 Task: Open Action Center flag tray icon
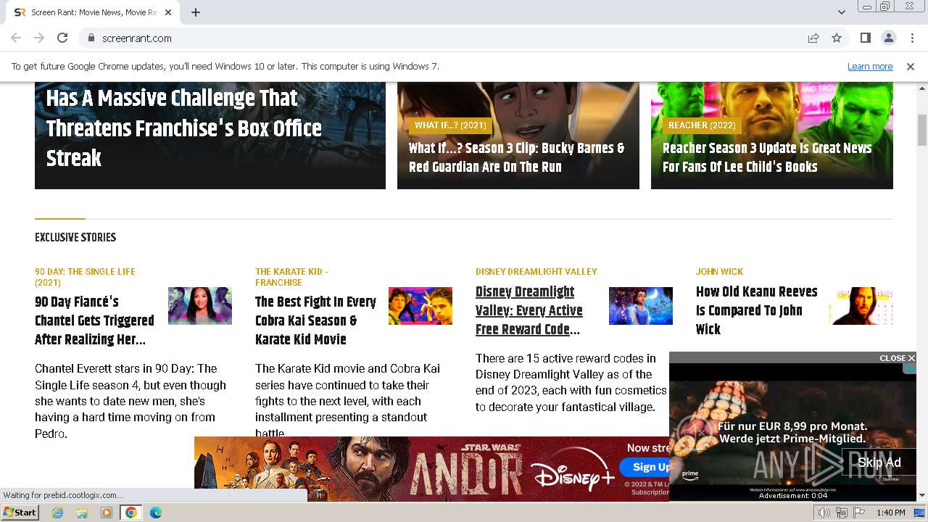tap(858, 513)
